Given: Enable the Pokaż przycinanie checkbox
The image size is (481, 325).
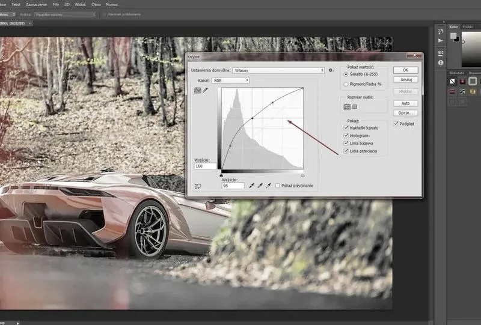Looking at the screenshot, I should [x=278, y=186].
